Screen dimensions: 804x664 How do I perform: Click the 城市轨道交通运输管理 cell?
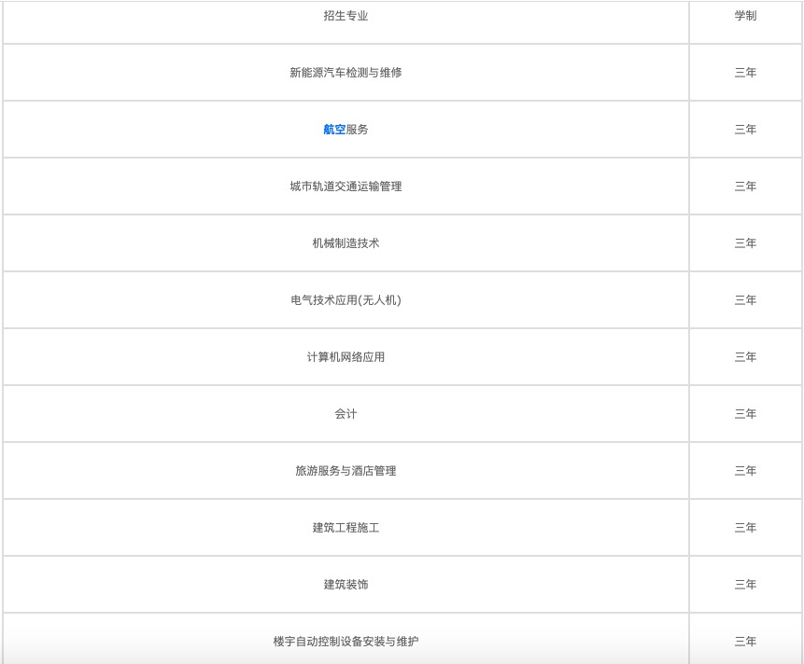346,187
